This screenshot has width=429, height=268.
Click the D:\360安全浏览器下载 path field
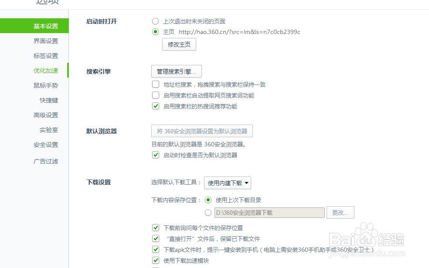269,213
